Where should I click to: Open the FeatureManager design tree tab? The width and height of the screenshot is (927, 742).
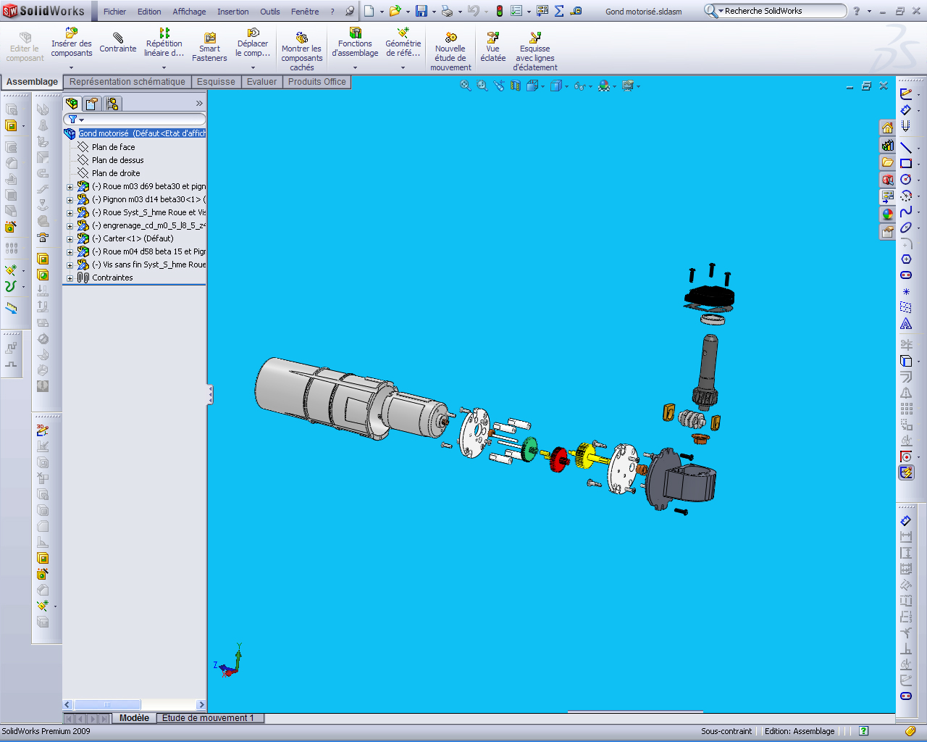[x=72, y=104]
